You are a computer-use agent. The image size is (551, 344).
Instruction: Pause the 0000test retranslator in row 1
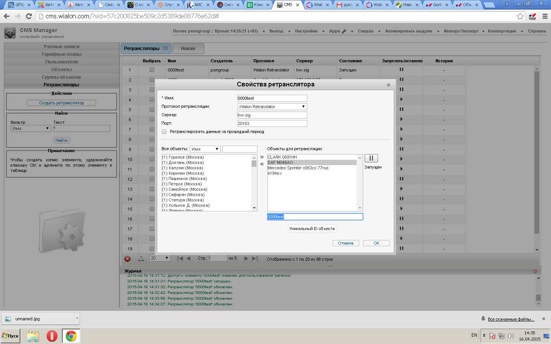point(401,70)
